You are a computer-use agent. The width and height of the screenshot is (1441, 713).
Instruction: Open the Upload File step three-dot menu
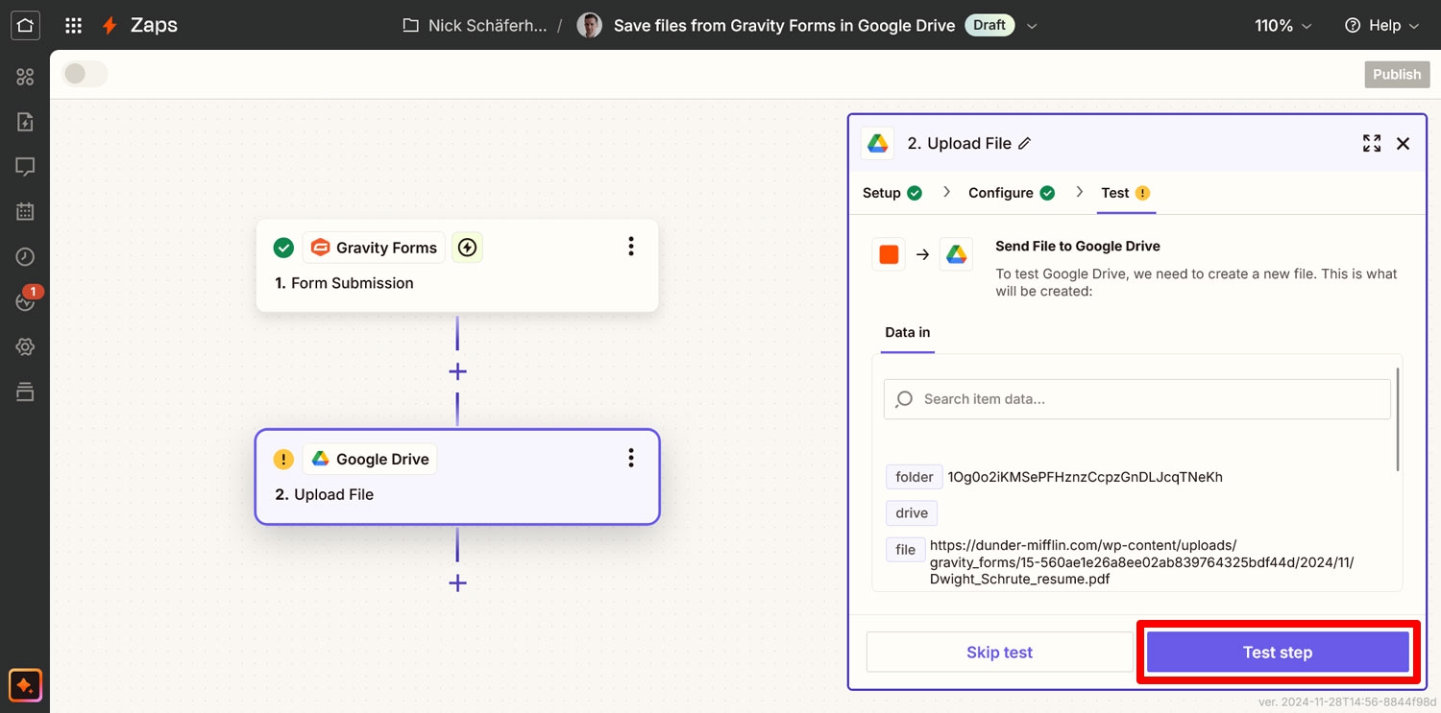click(631, 458)
